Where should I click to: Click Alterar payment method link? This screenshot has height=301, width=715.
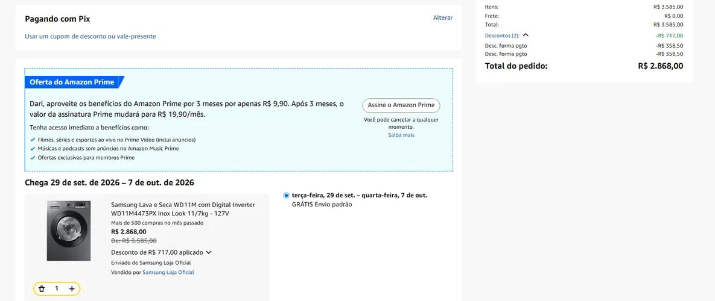[443, 17]
